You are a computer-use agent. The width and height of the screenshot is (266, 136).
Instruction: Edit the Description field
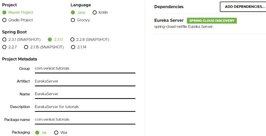[85, 107]
